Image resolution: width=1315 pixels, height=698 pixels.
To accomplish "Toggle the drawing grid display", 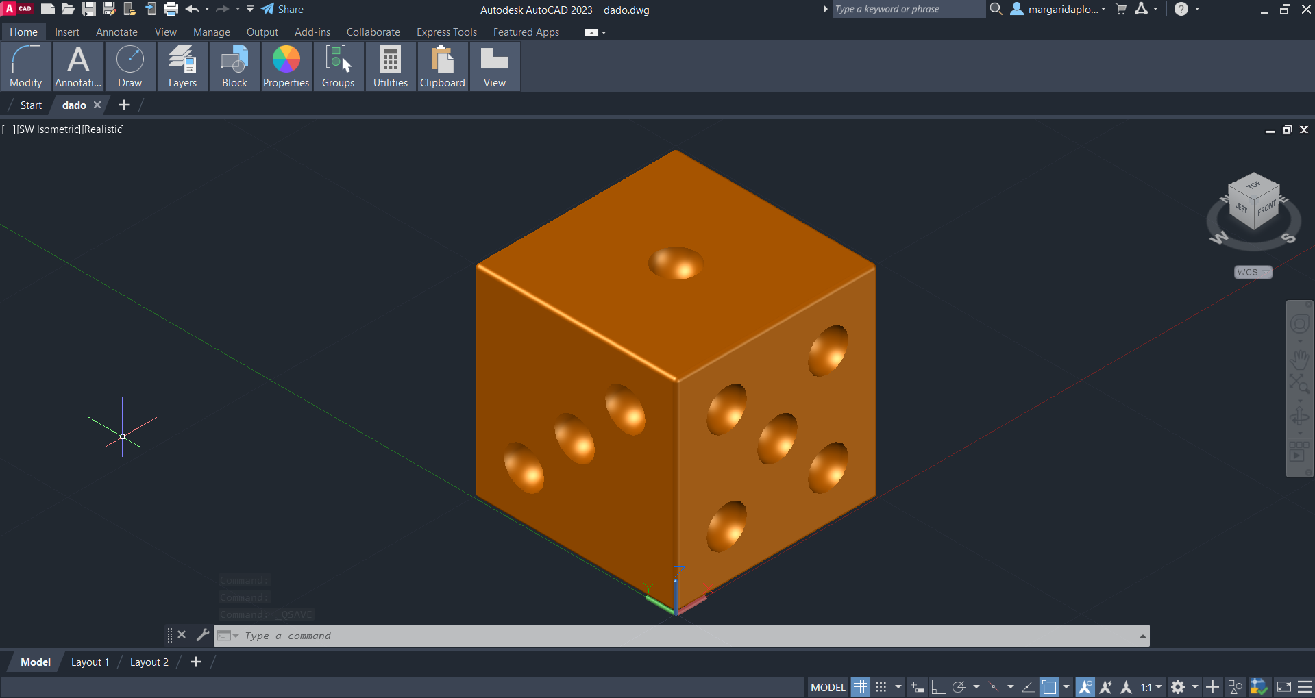I will [x=860, y=687].
